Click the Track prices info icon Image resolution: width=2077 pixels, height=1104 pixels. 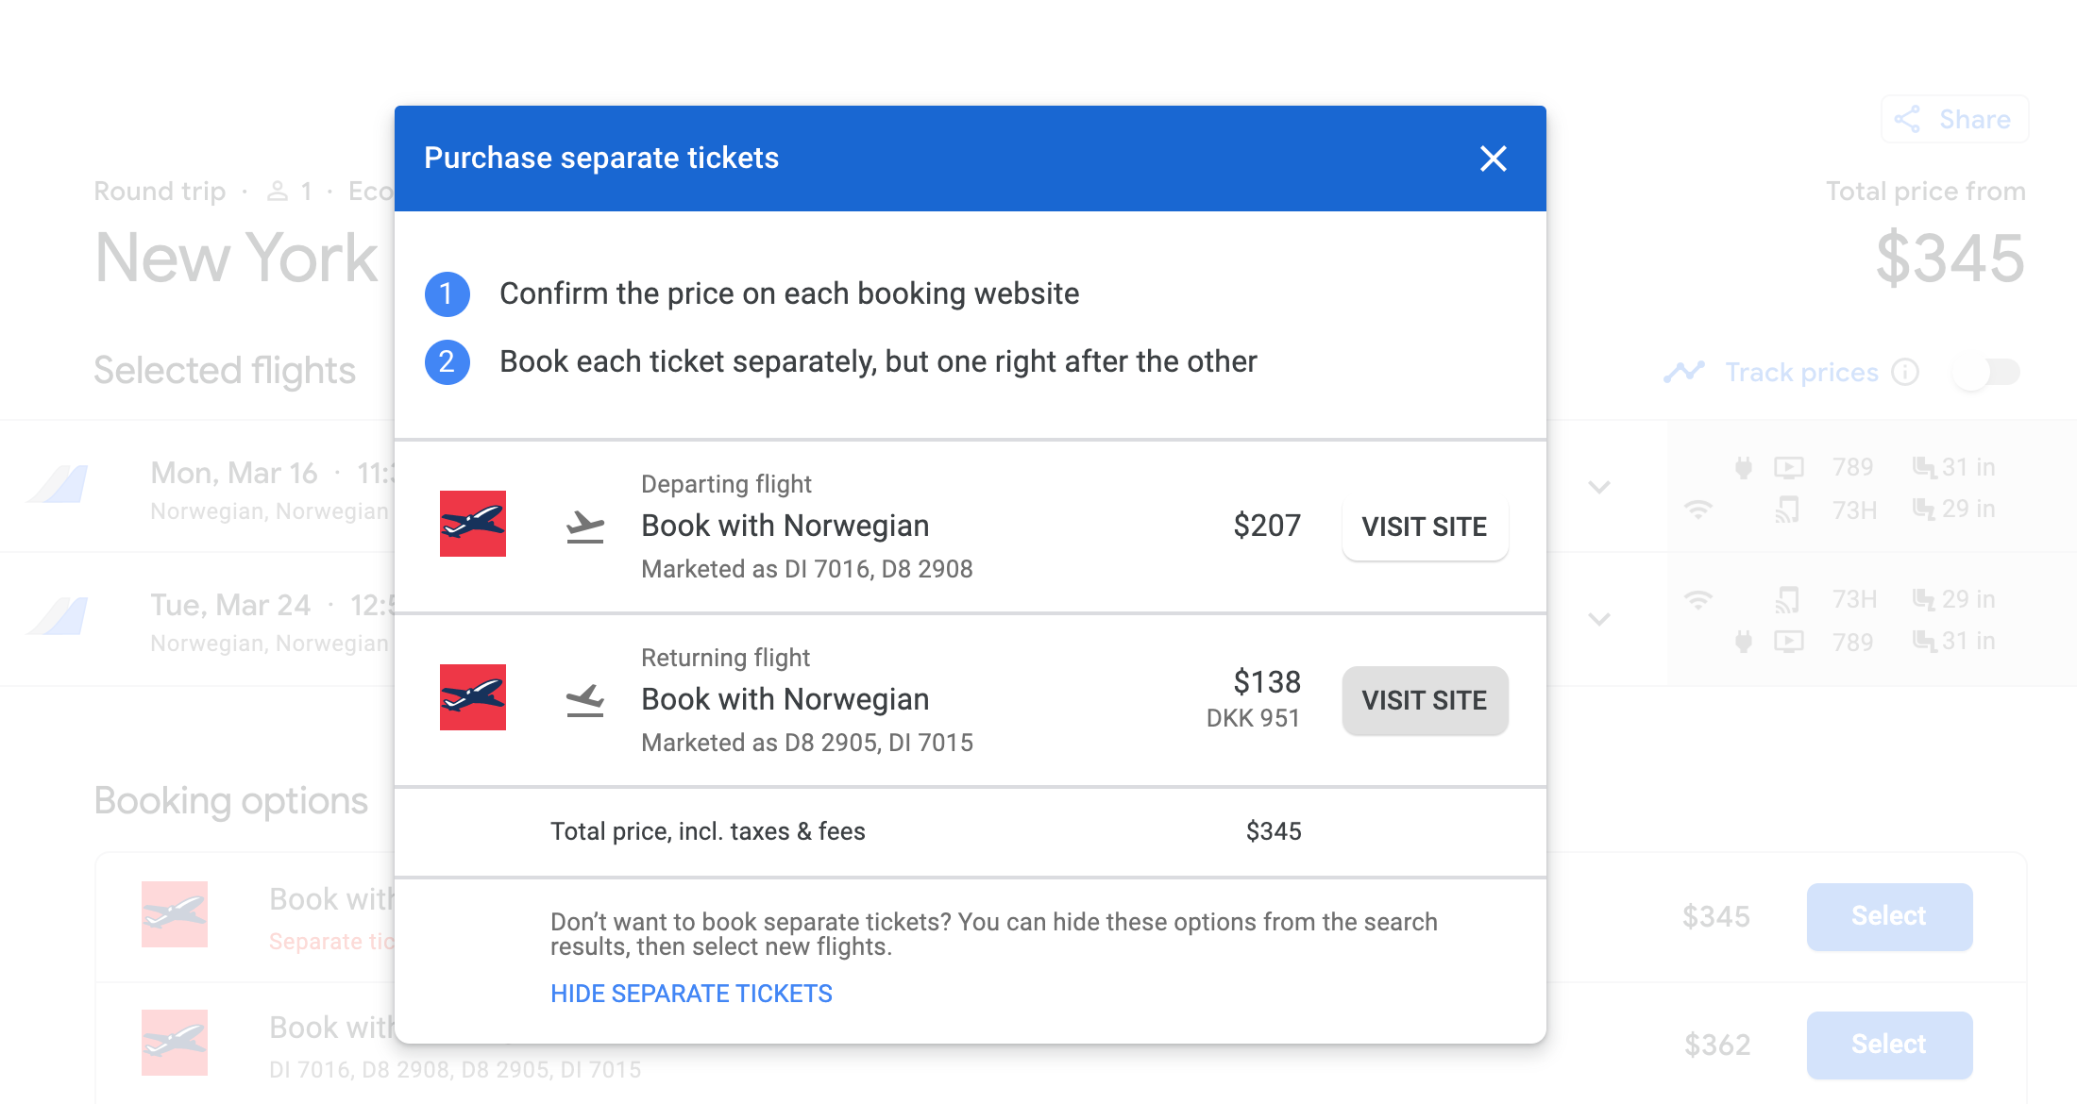[1905, 373]
